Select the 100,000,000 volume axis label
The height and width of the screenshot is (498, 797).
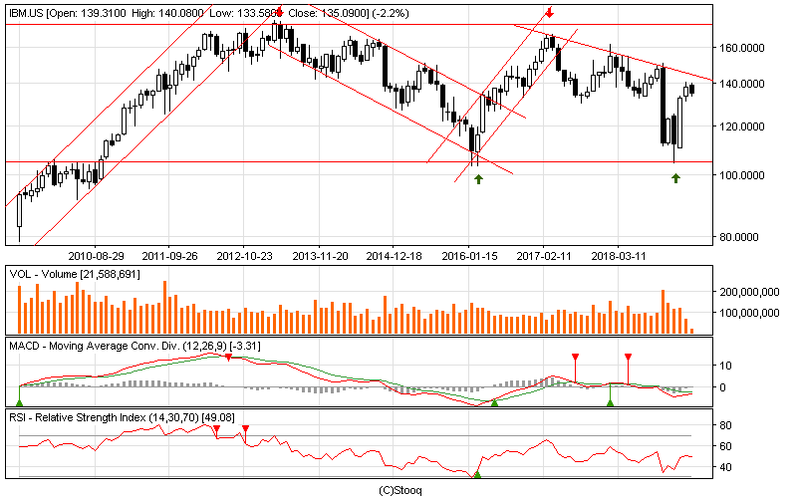coord(749,313)
